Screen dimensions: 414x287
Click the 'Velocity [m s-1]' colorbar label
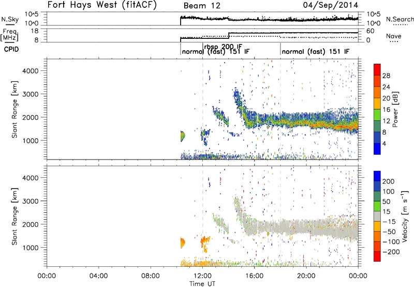click(x=404, y=216)
